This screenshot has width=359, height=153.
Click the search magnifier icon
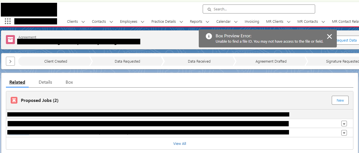point(209,9)
